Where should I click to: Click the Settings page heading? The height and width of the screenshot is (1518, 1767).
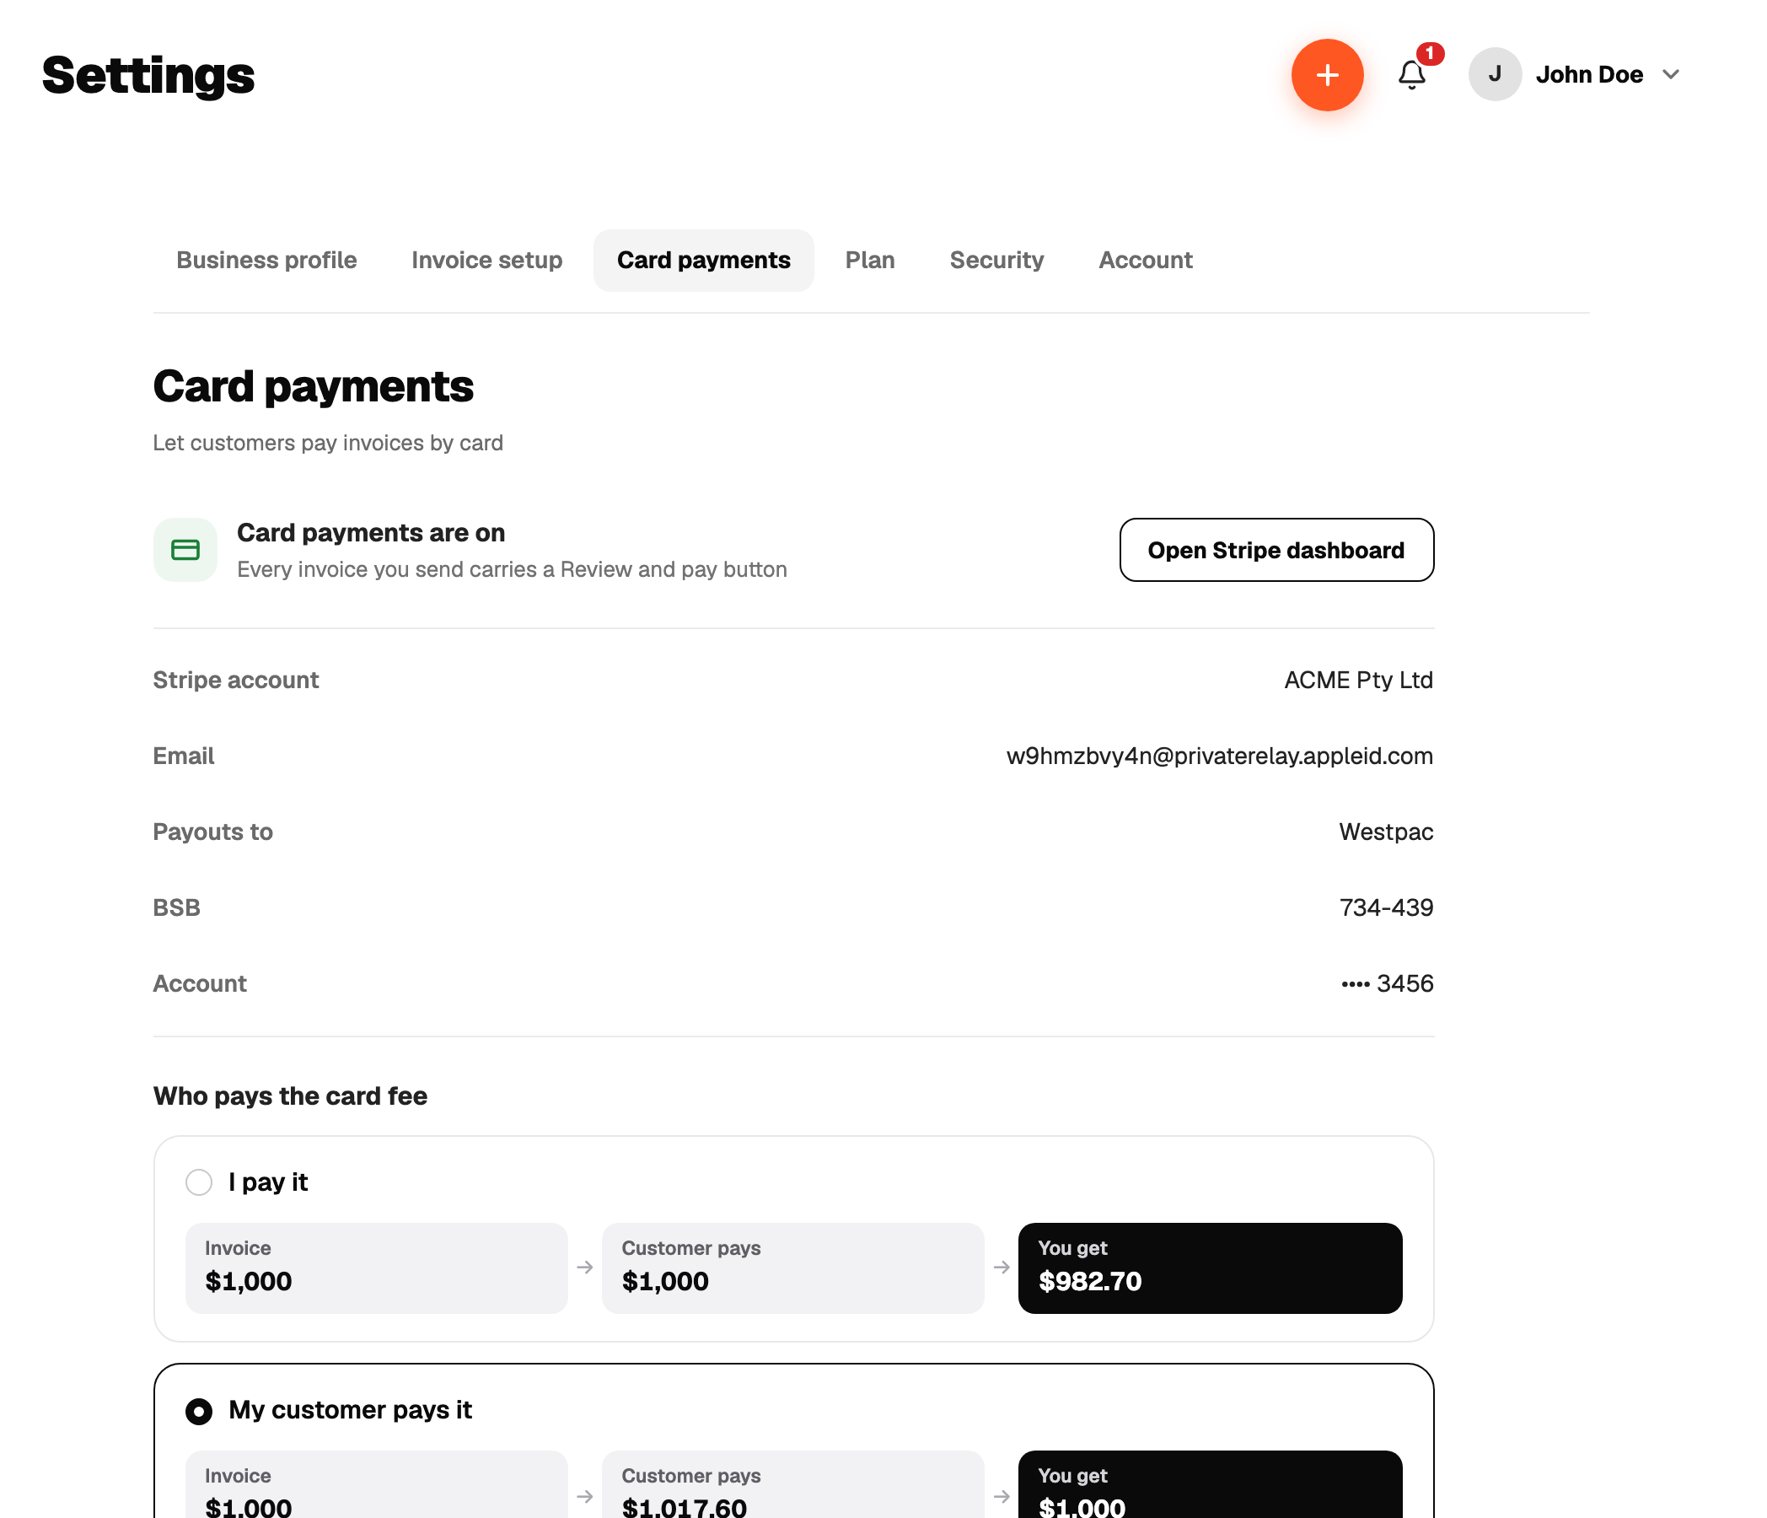pos(148,75)
